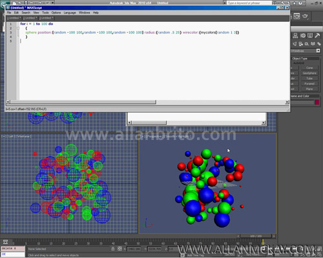Click the object color swatch
The image size is (323, 258).
click(317, 103)
